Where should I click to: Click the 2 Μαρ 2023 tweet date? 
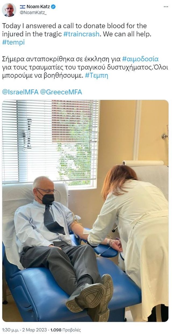31,329
